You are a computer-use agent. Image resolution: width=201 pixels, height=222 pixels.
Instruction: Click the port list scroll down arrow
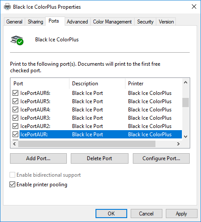[x=185, y=136]
